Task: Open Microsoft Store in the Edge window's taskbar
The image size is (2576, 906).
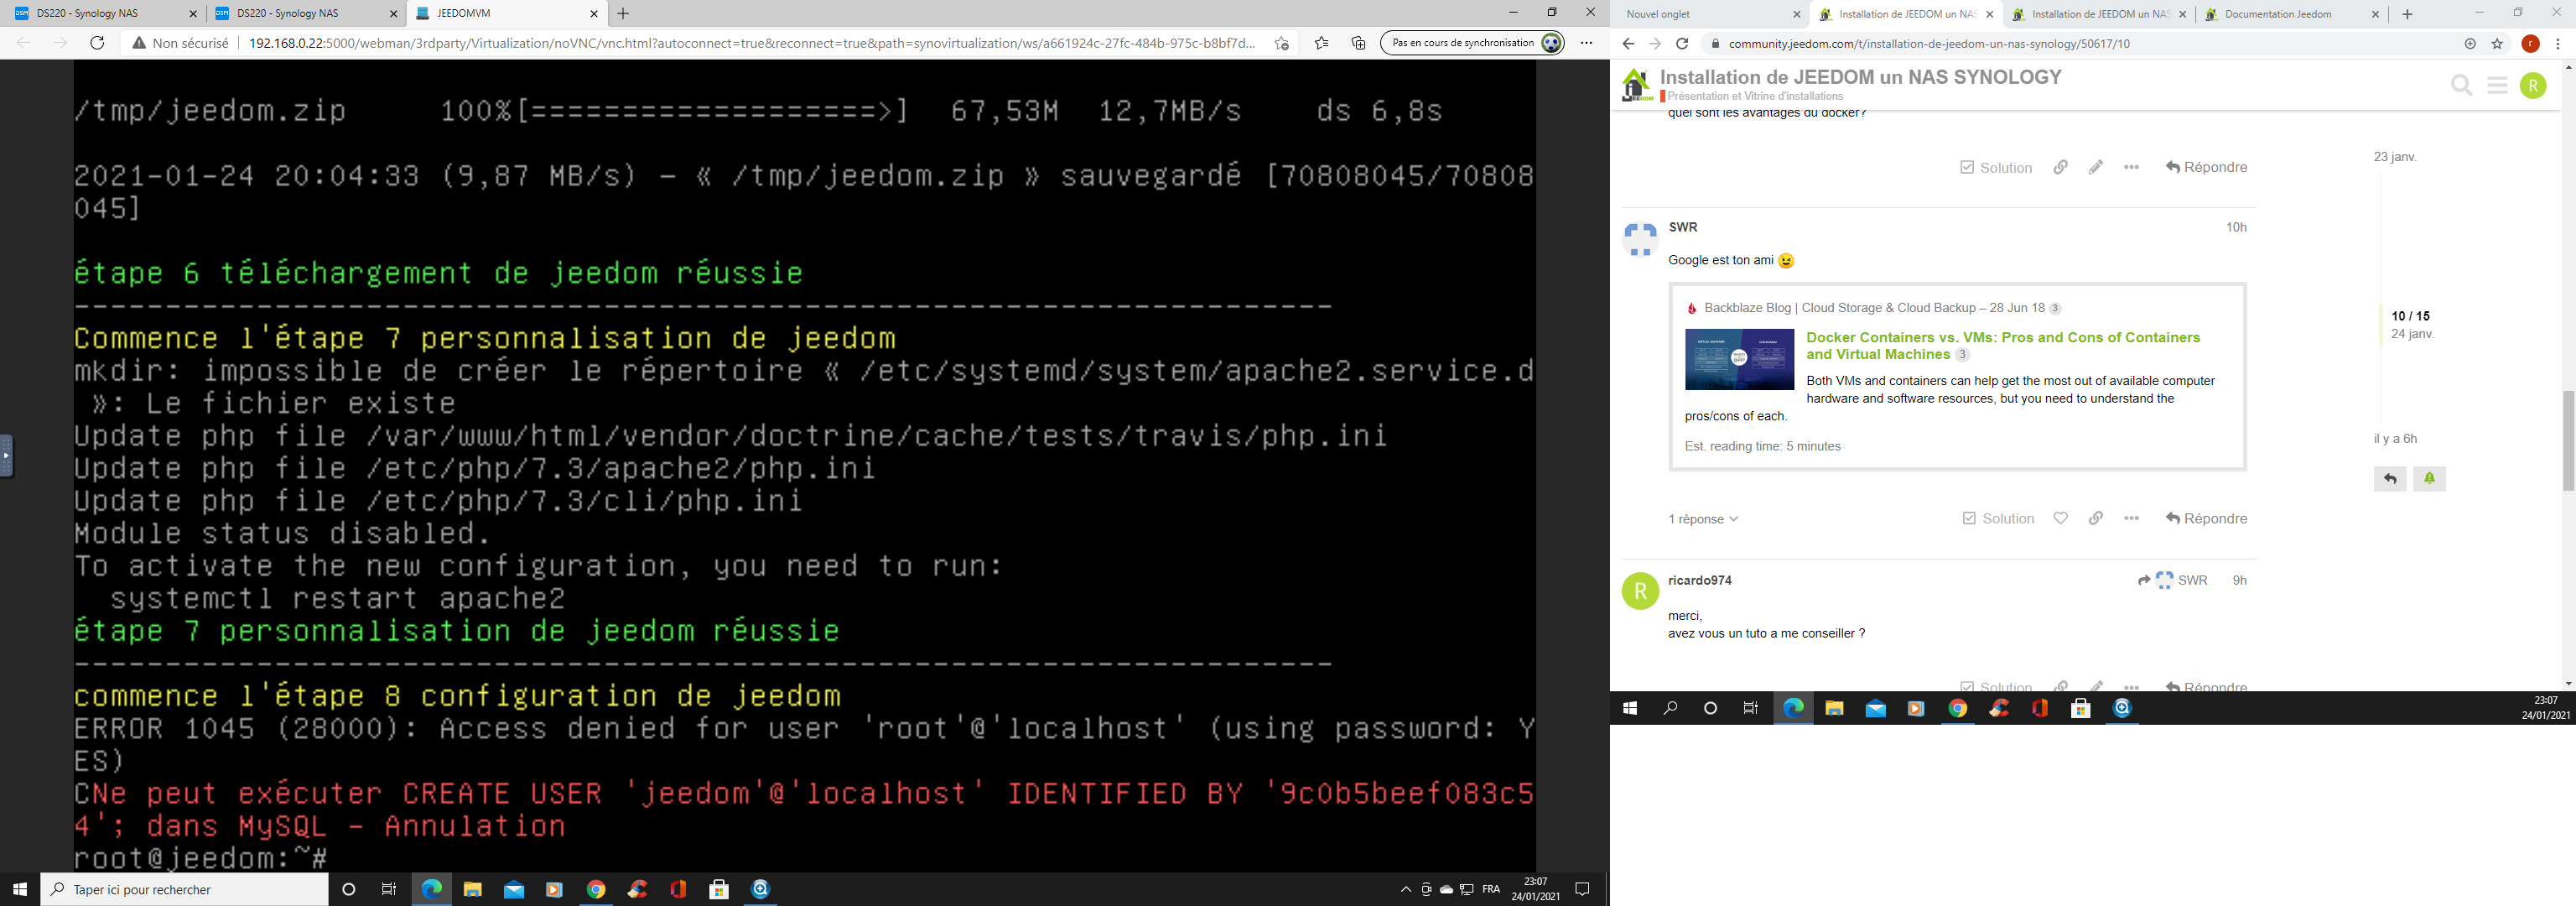Action: 718,889
